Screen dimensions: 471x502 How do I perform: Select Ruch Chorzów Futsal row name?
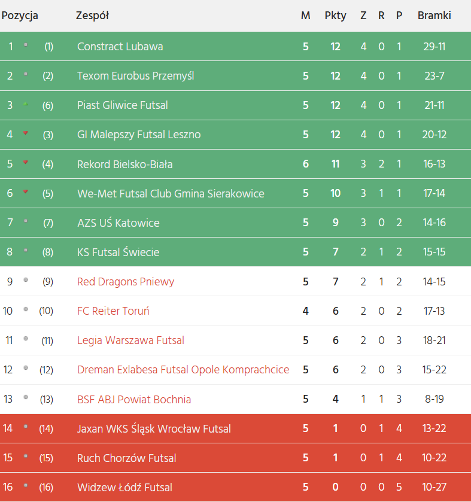[x=126, y=458]
